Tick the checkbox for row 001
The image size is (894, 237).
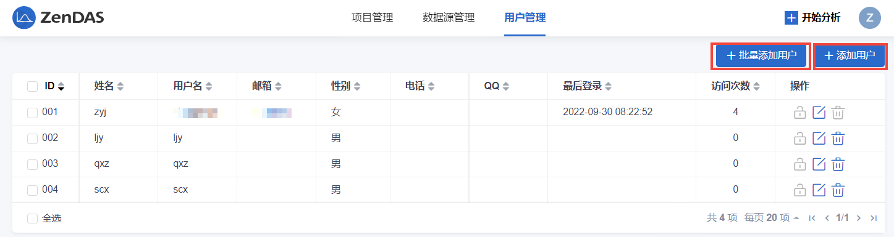coord(32,113)
